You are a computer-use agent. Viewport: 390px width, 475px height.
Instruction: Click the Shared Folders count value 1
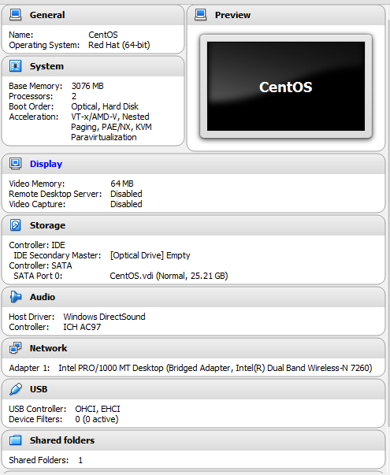[80, 461]
